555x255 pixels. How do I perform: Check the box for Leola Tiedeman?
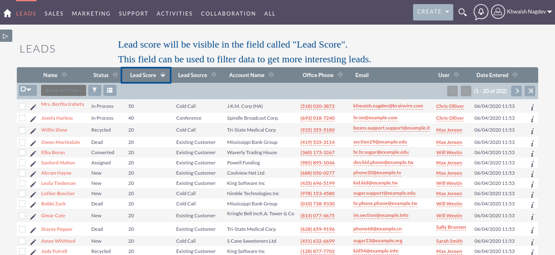coord(22,183)
